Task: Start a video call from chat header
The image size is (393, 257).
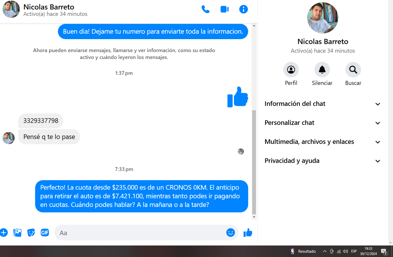Action: coord(225,9)
